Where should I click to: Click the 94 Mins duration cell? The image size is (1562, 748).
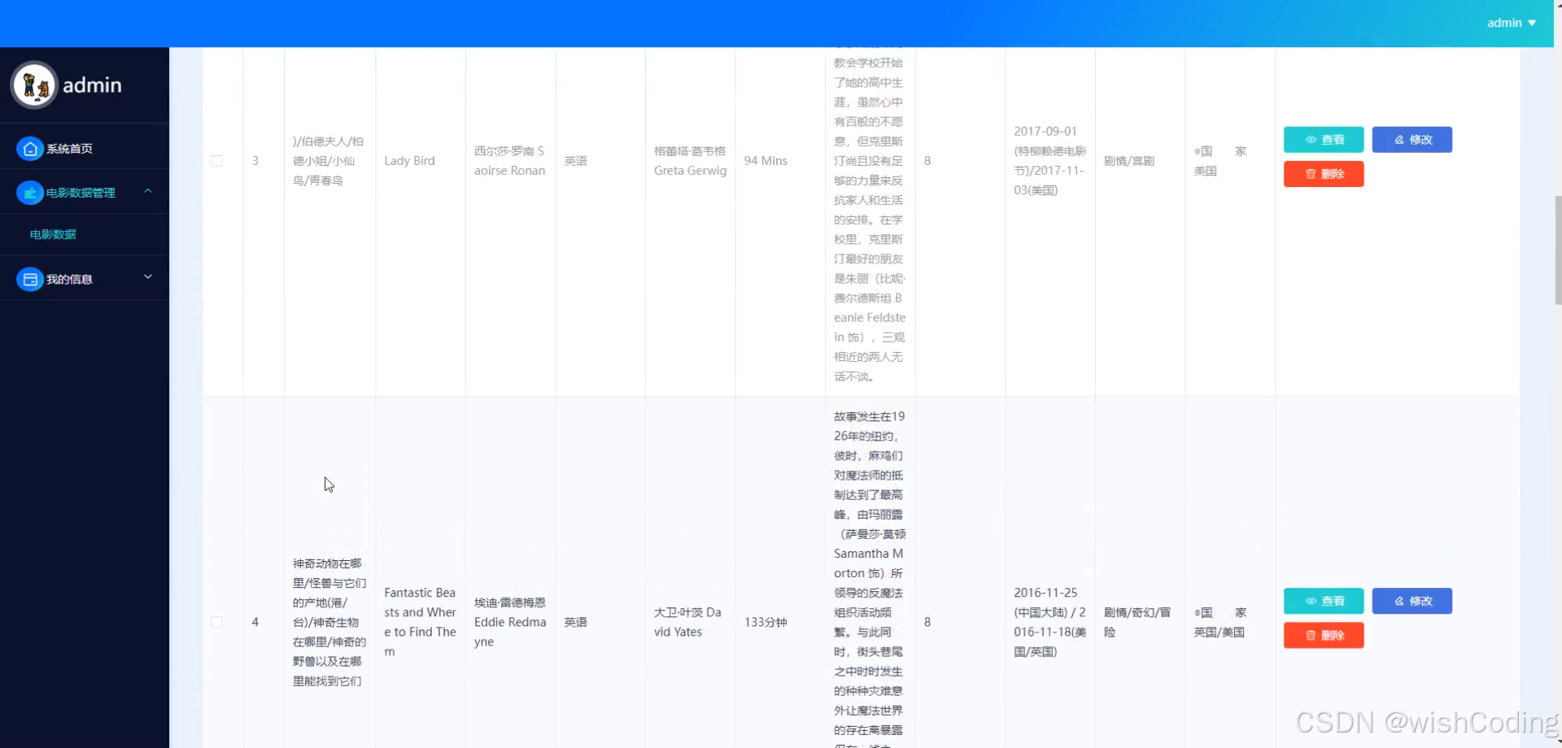click(x=766, y=161)
